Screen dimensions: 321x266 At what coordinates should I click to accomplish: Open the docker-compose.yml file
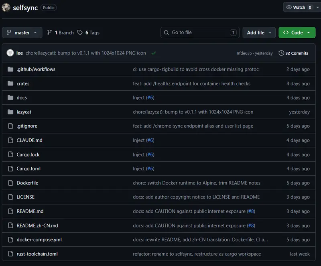[x=39, y=240]
